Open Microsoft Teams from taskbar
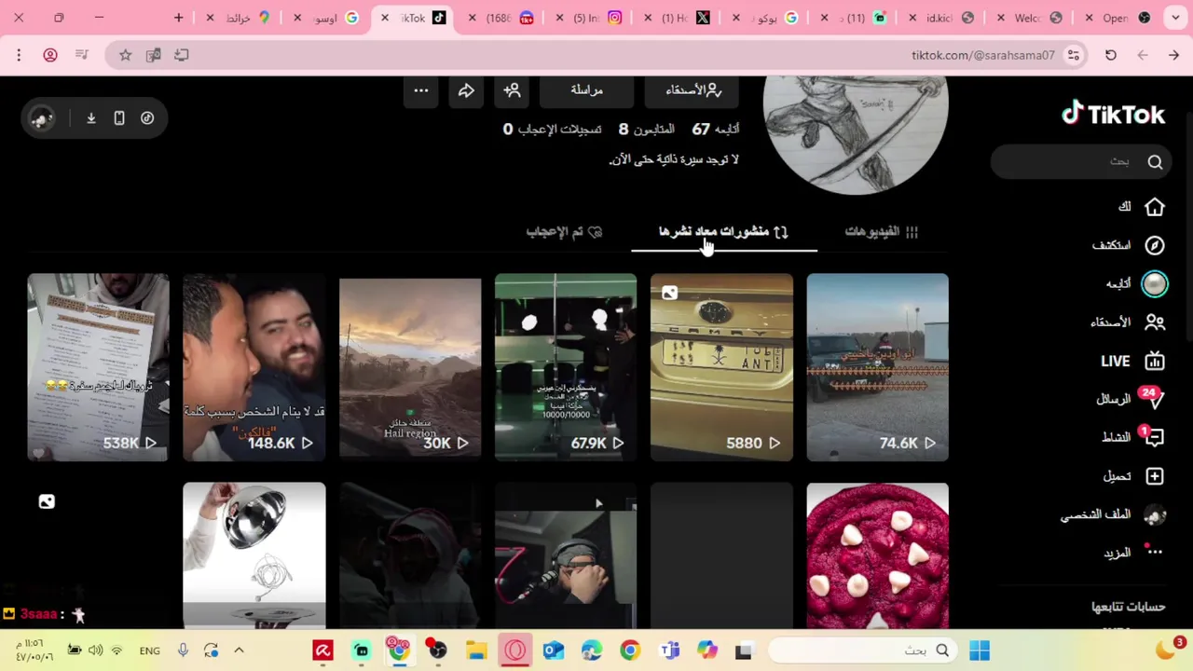 669,650
